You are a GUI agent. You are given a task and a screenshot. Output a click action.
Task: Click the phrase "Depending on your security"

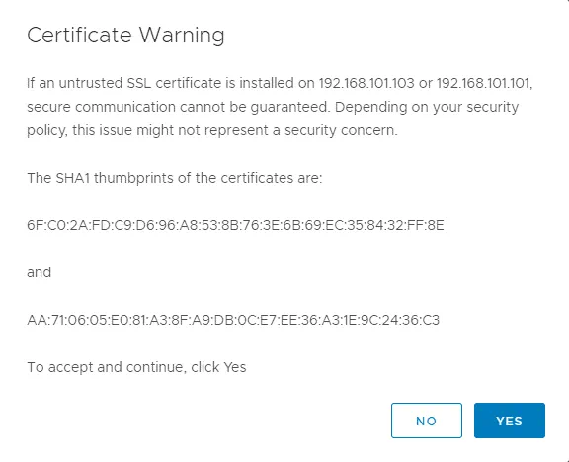tap(427, 107)
